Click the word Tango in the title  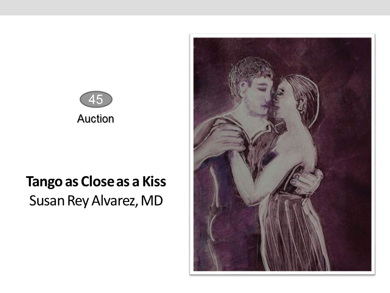[44, 182]
